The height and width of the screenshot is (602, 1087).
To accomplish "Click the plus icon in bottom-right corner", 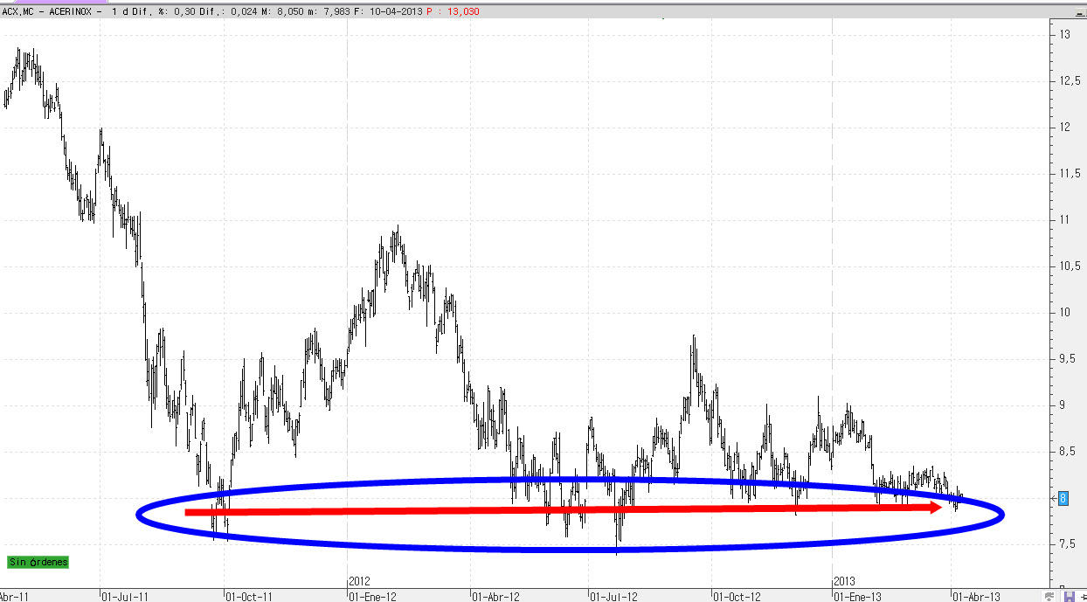I will (1083, 596).
